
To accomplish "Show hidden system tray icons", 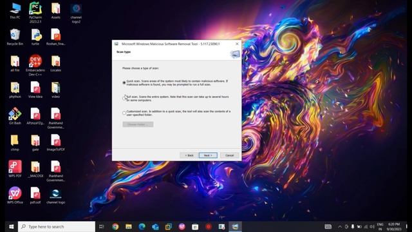I will pos(340,226).
